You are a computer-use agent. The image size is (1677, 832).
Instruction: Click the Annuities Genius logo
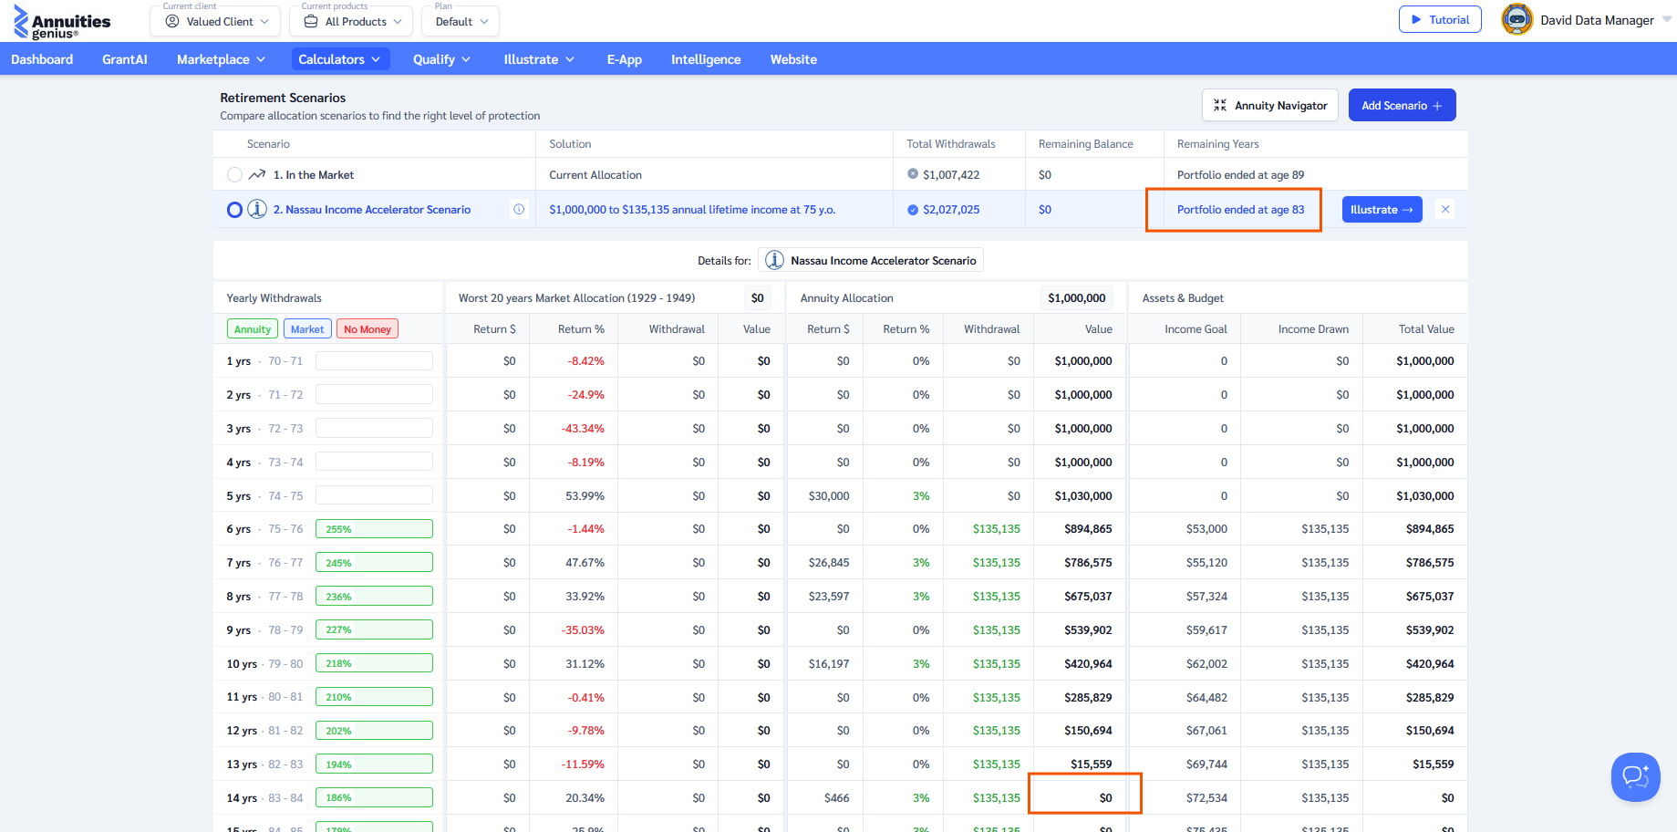(62, 22)
